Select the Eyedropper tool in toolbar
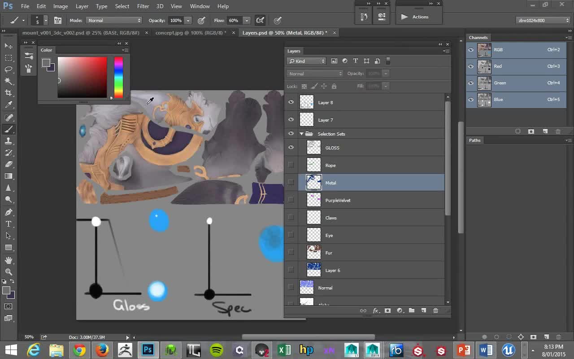 (x=9, y=105)
